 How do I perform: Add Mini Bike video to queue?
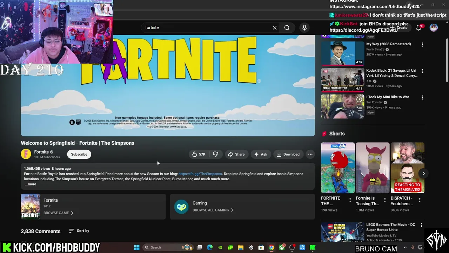[359, 109]
